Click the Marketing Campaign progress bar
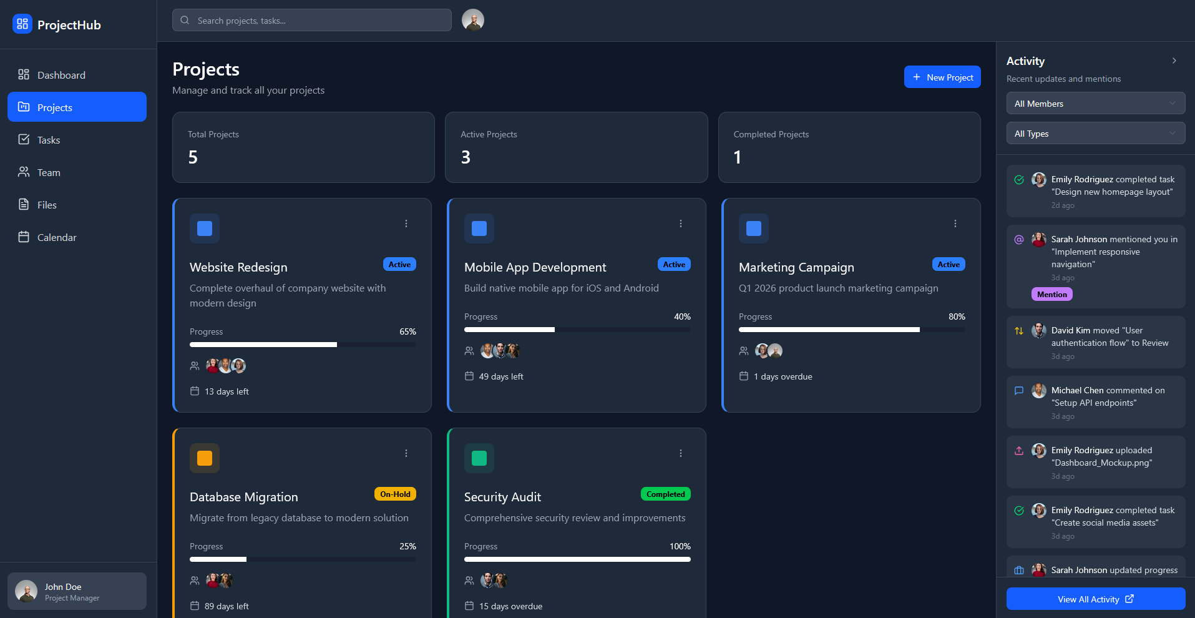The height and width of the screenshot is (618, 1195). pos(851,330)
